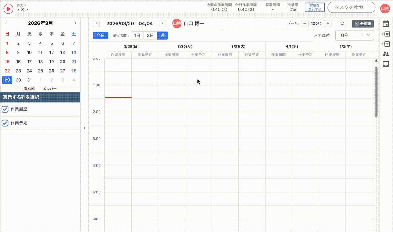Collapse the left sidebar with the chevron
The height and width of the screenshot is (232, 393).
85,128
